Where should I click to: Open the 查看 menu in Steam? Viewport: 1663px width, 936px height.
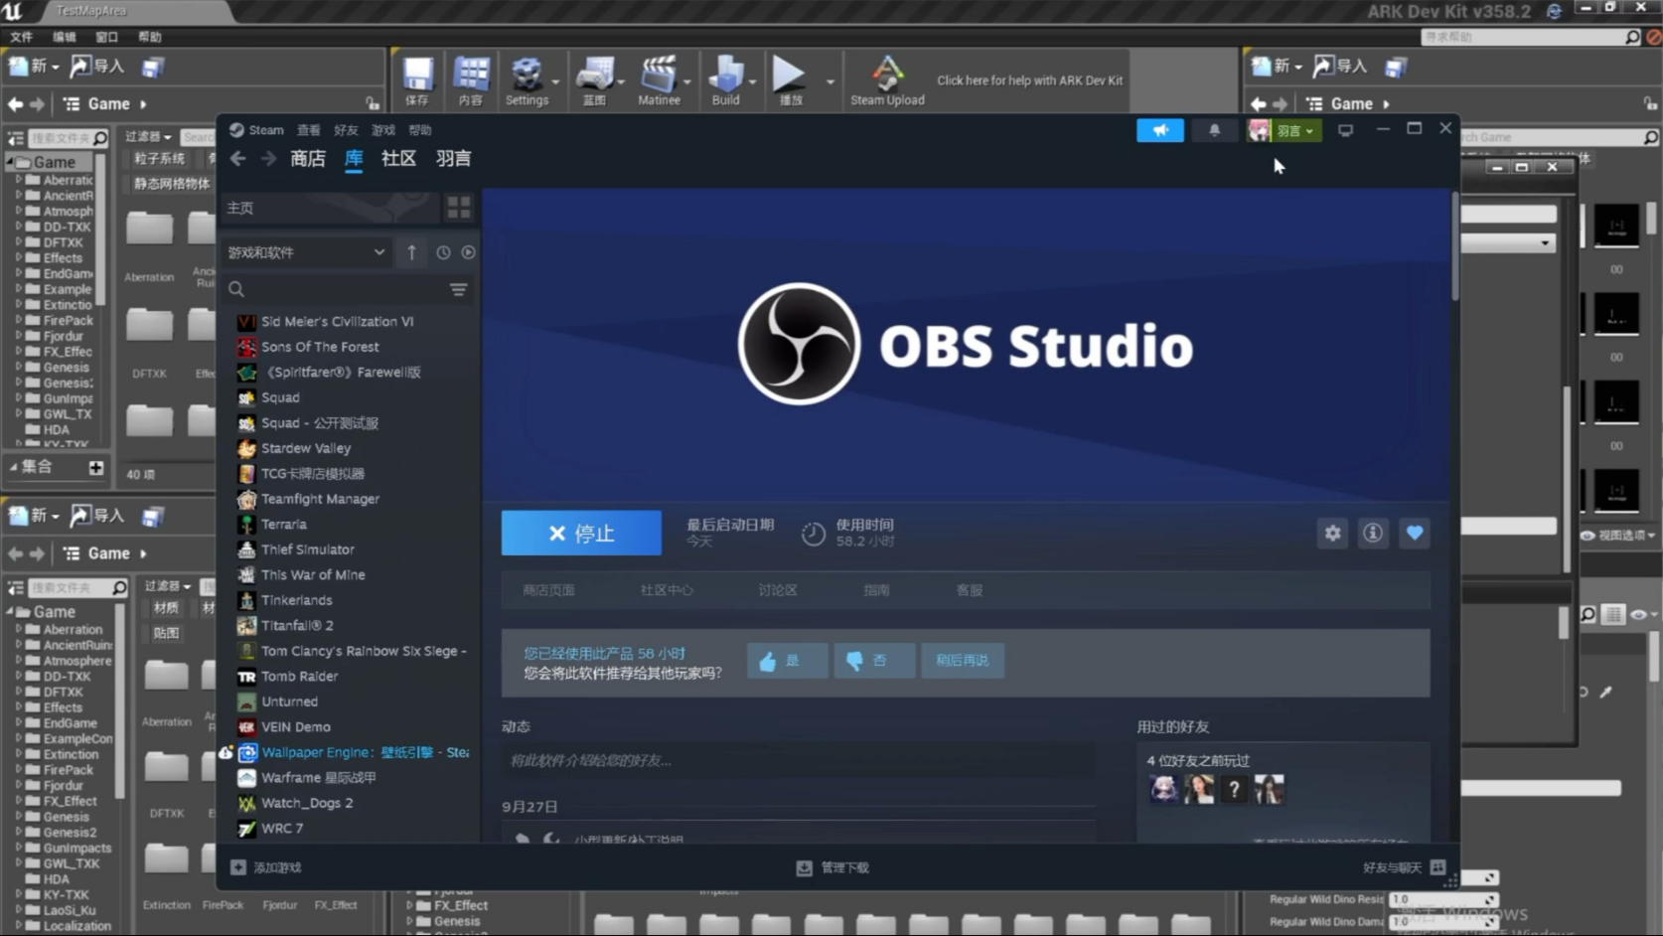coord(309,130)
